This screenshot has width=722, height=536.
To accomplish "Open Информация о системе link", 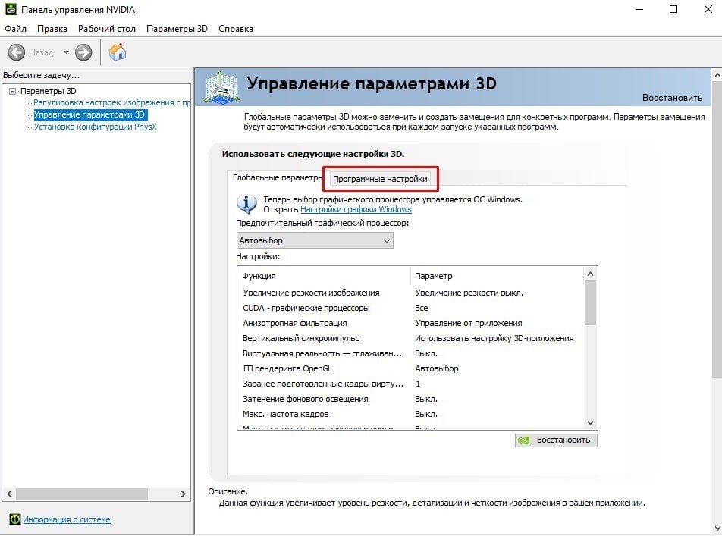I will point(67,519).
